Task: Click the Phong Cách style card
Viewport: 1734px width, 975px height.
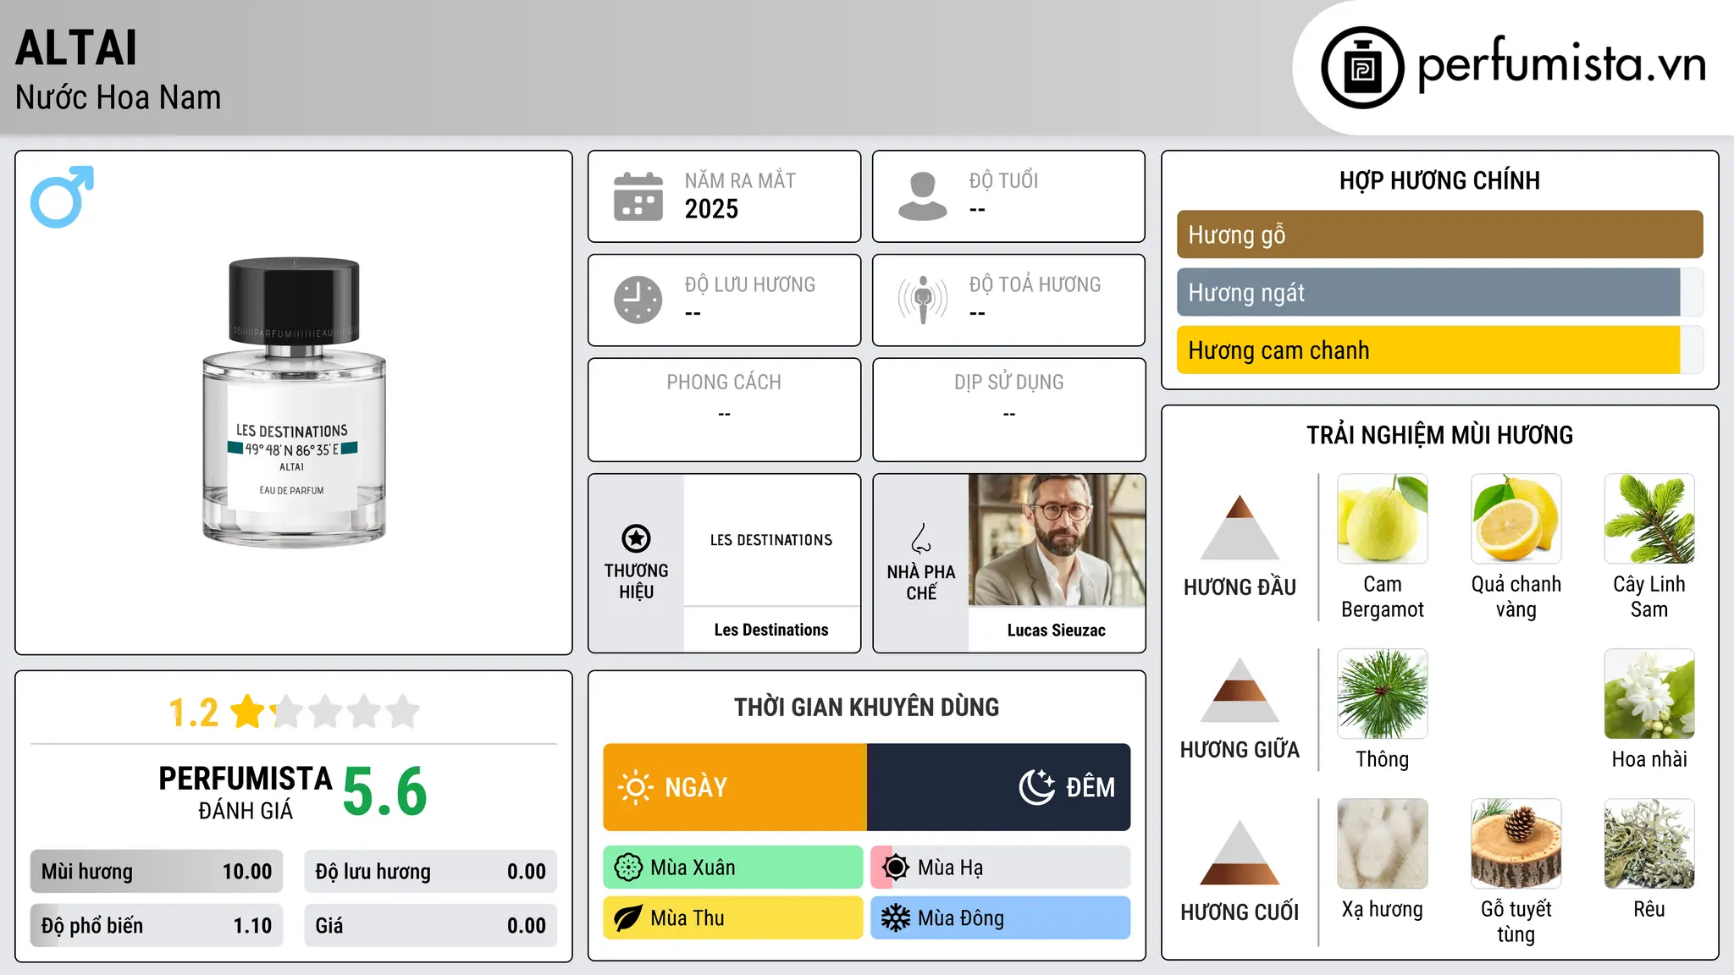Action: click(x=724, y=410)
